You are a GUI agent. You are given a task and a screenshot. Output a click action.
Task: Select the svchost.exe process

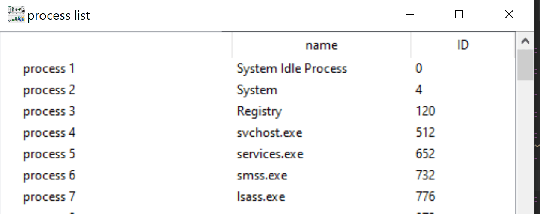(269, 133)
